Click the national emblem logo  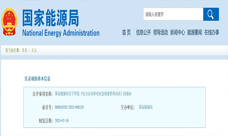9,22
